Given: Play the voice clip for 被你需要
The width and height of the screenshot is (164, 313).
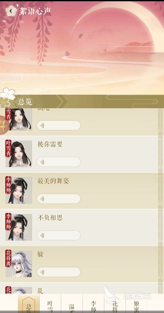Looking at the screenshot, I should click(x=59, y=162).
